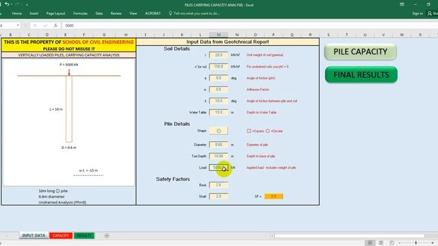438x246 pixels.
Task: Click 'Applied load - includes weight of pile' note
Action: point(271,167)
